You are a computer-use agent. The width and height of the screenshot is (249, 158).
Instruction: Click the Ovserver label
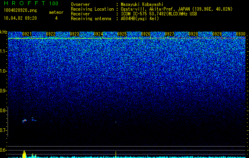click(80, 4)
